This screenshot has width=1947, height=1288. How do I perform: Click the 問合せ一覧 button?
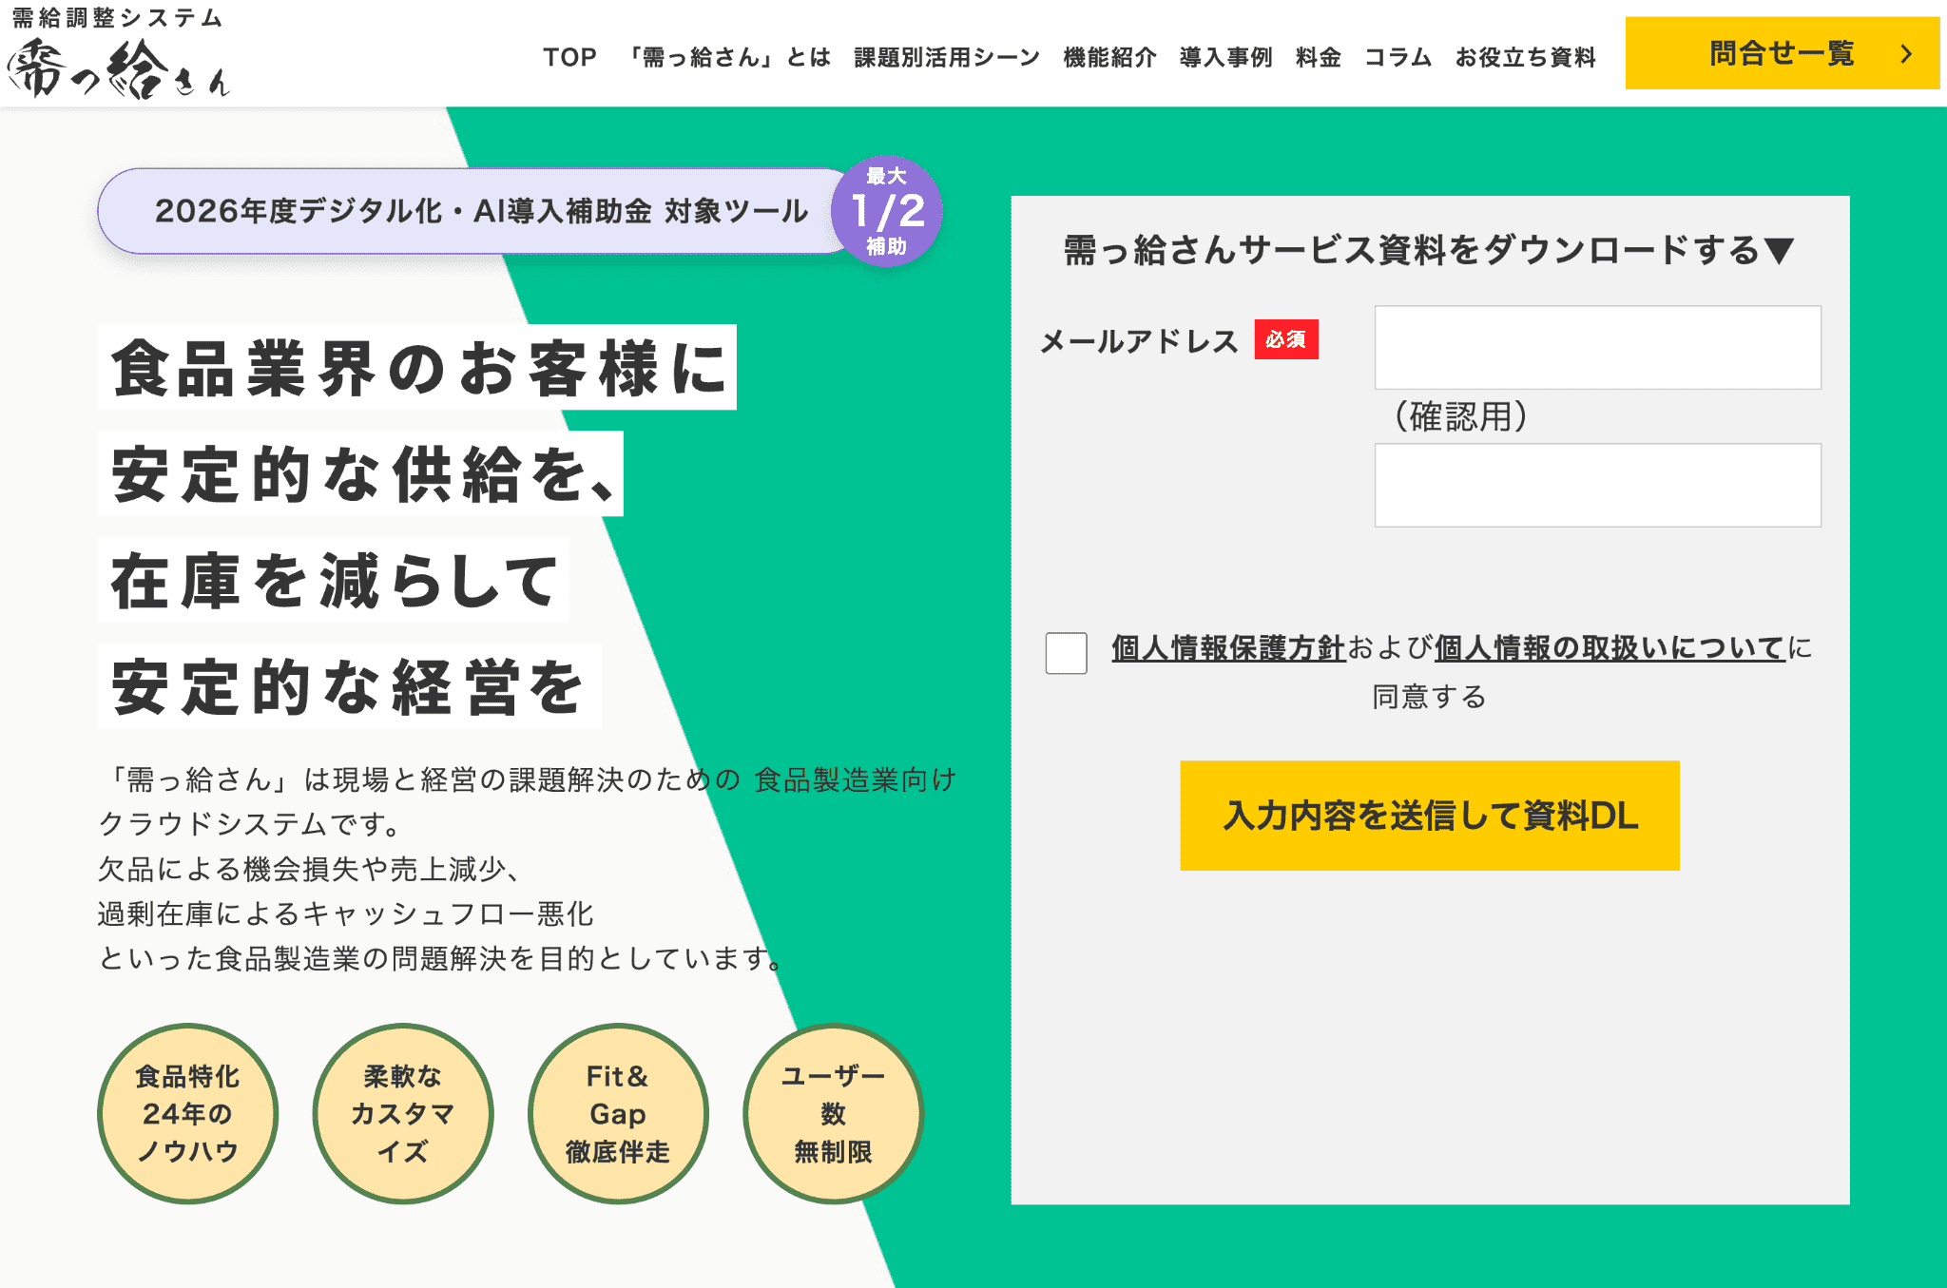[x=1782, y=53]
